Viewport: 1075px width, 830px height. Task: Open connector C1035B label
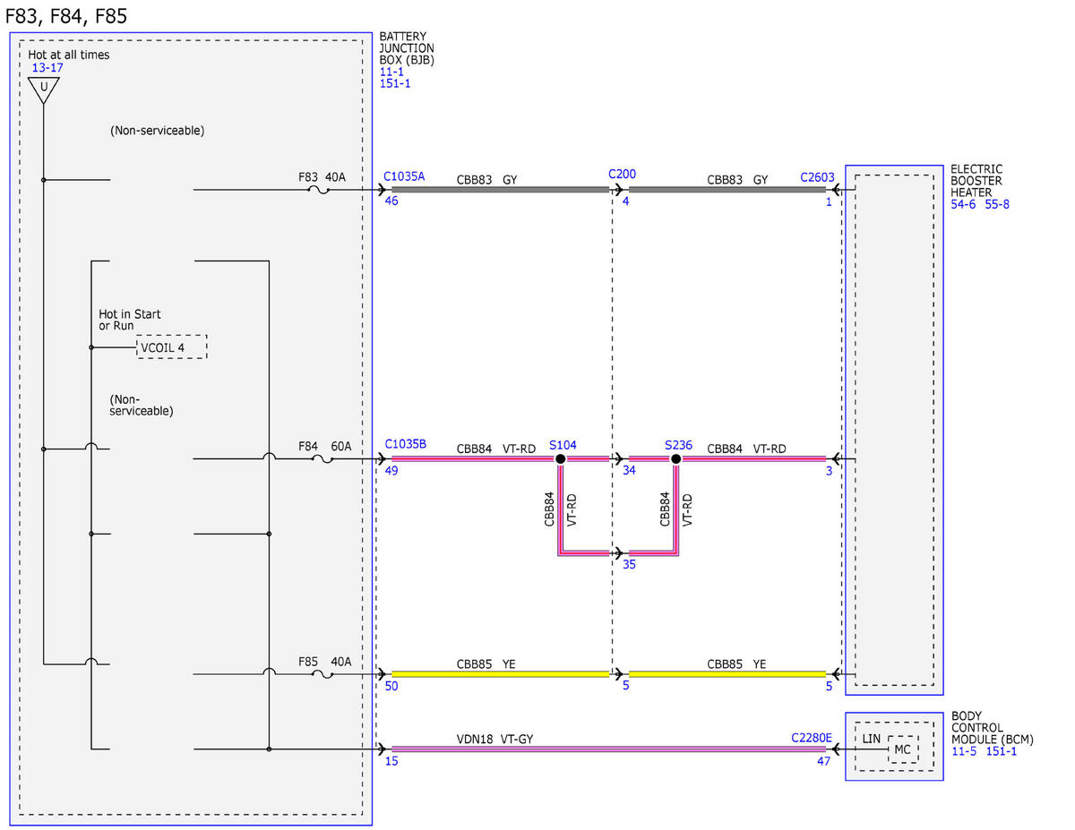tap(405, 444)
